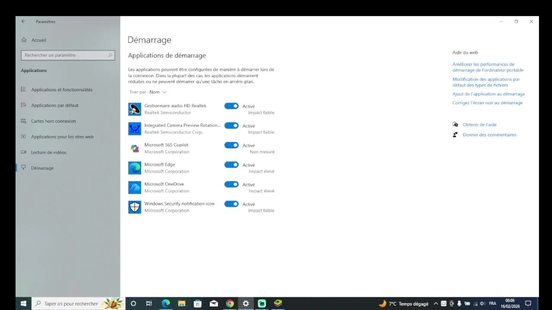Focus the "Rechercher un paramètre" search field
Viewport: 552px width, 310px height.
[68, 55]
